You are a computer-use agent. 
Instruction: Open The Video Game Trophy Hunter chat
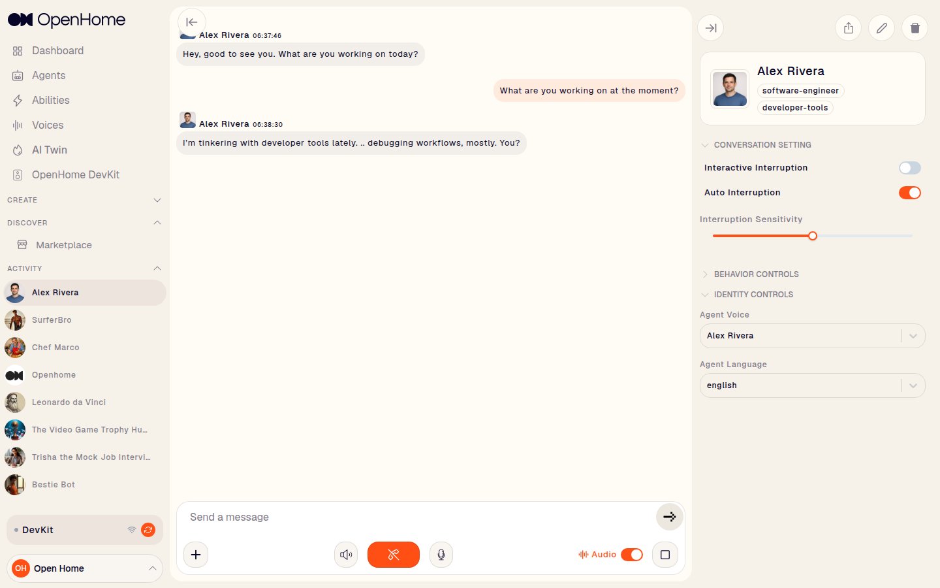pyautogui.click(x=85, y=430)
